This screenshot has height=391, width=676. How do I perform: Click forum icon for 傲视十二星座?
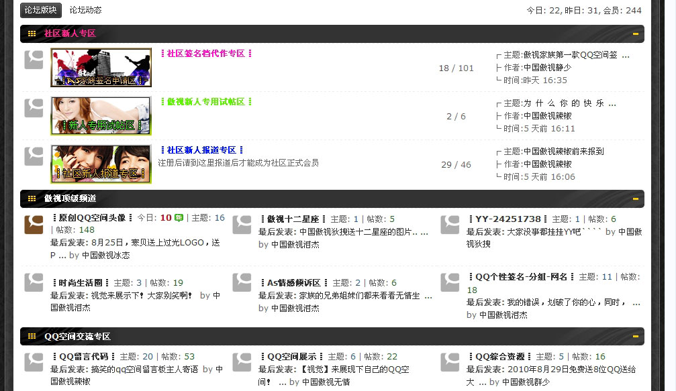coord(242,225)
